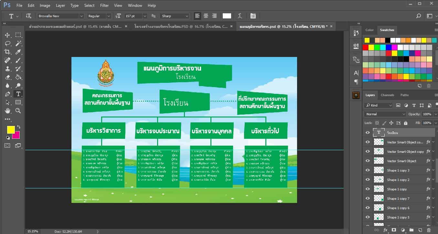This screenshot has height=234, width=438.
Task: Open the Normal blend mode dropdown
Action: point(385,114)
